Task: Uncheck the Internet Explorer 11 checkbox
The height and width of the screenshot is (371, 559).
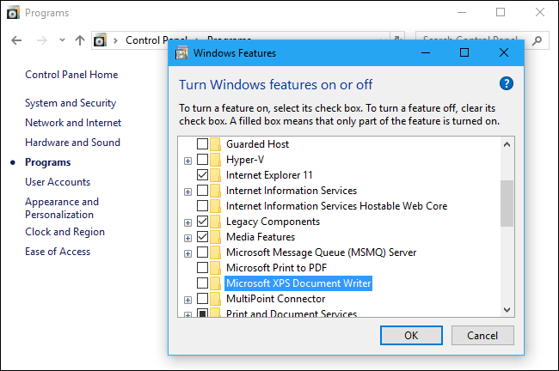Action: [x=202, y=175]
